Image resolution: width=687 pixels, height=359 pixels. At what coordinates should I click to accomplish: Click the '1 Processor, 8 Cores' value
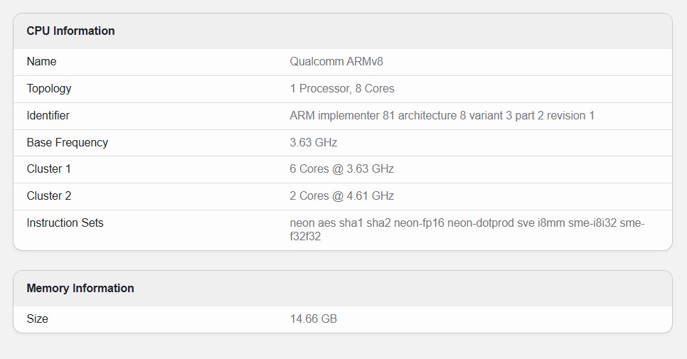(342, 89)
